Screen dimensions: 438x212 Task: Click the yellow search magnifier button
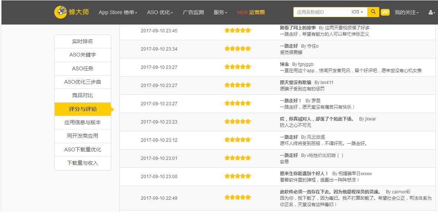(x=373, y=12)
